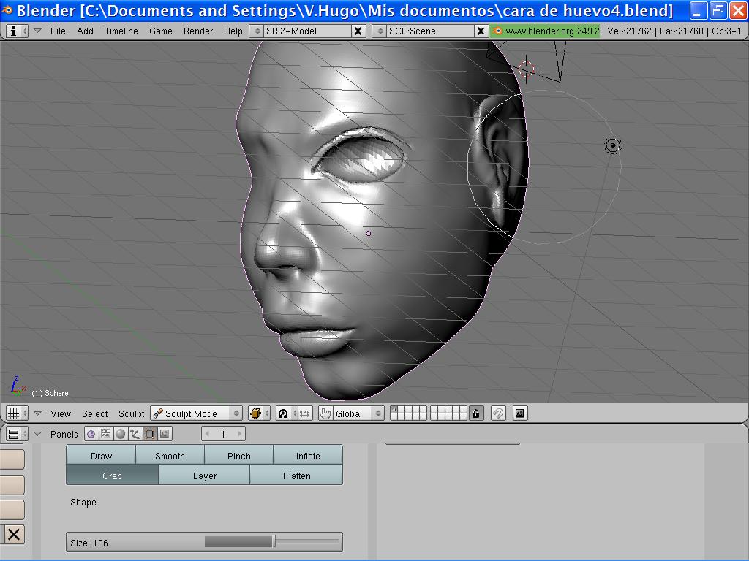Screen dimensions: 749x561
Task: Click the Ve:221762 vertex count text
Action: [x=630, y=31]
